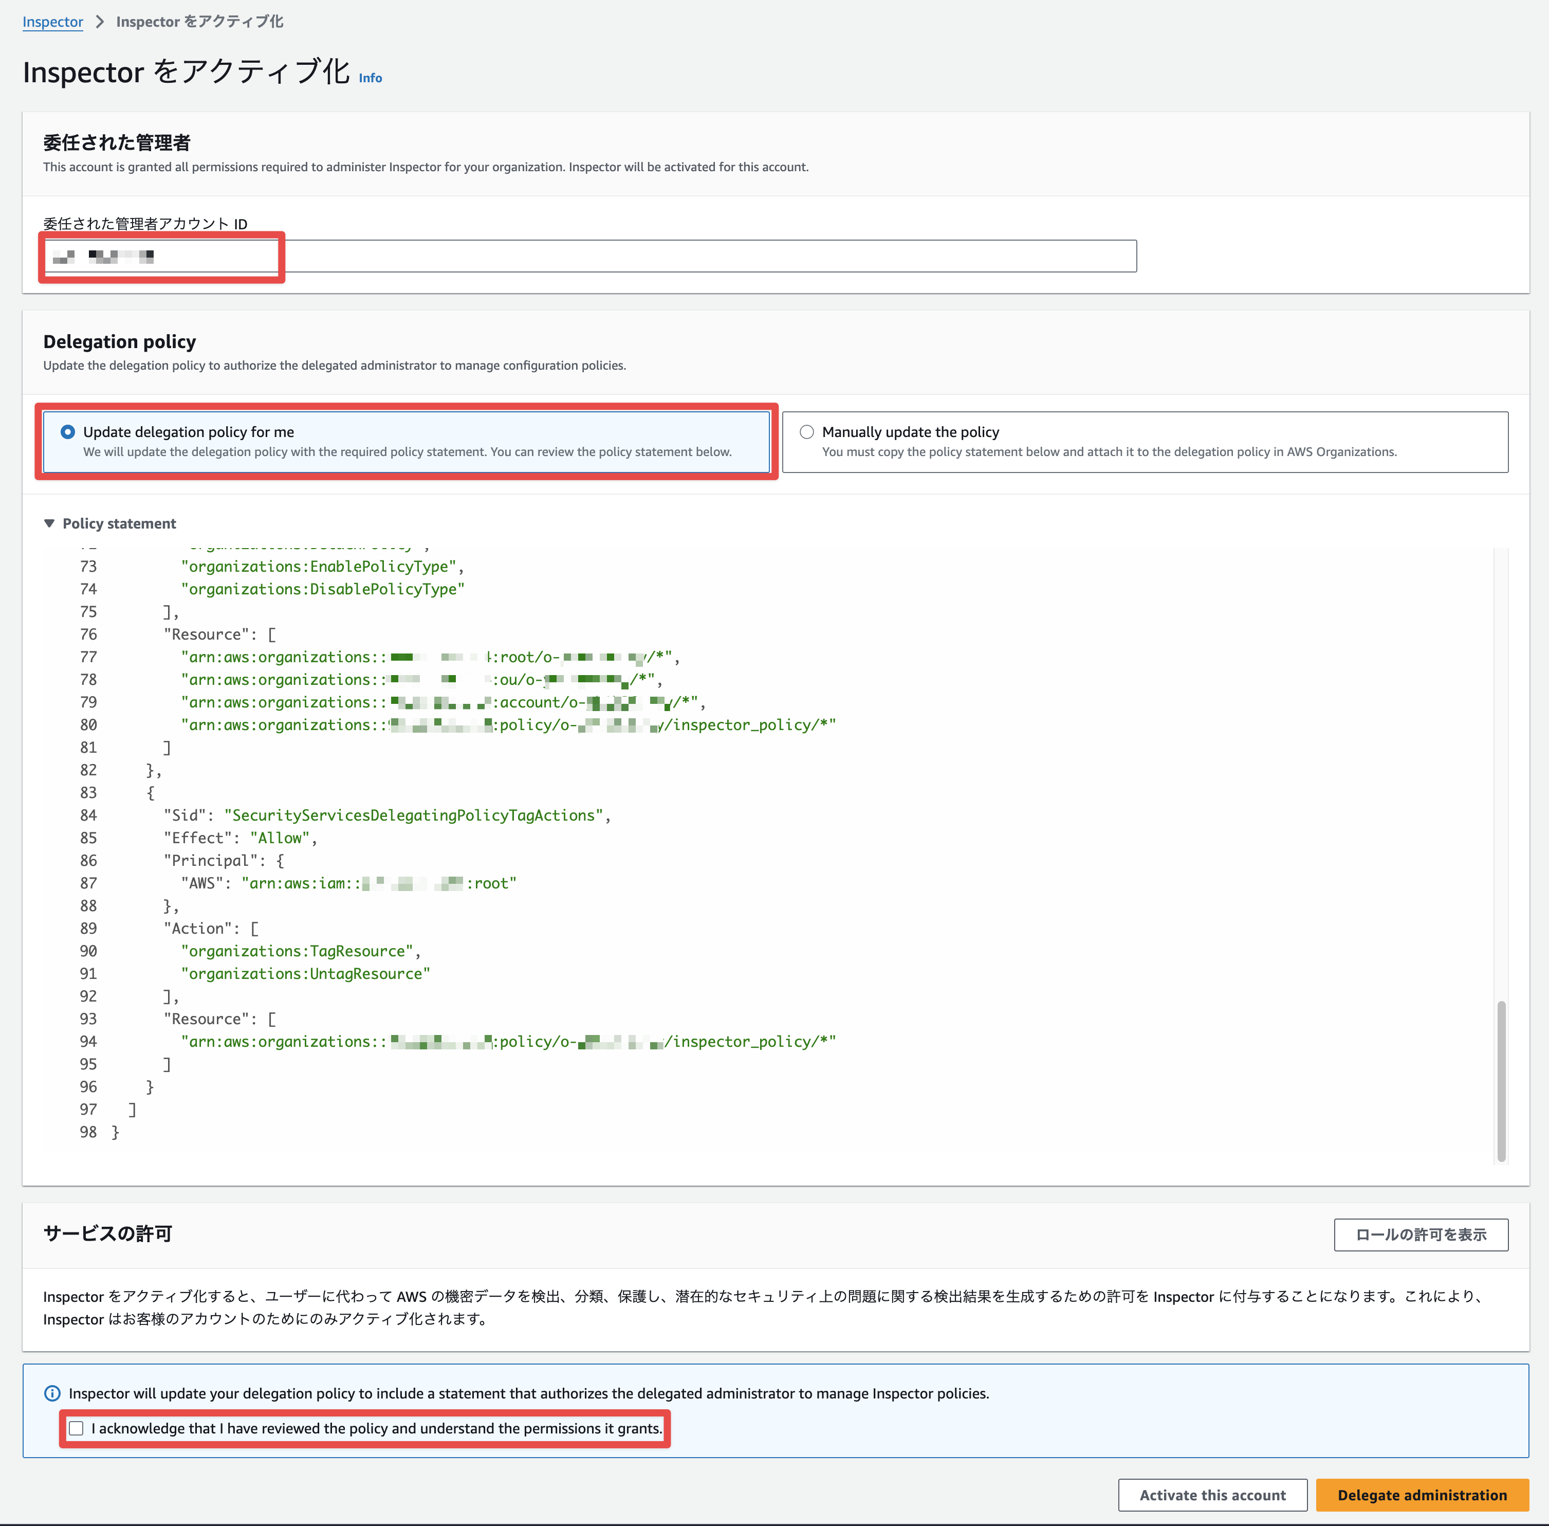Select Manually update the policy option
This screenshot has height=1526, width=1549.
(806, 432)
